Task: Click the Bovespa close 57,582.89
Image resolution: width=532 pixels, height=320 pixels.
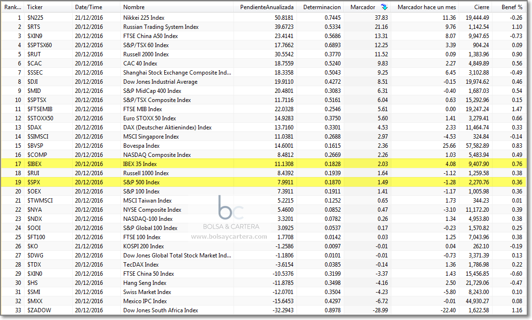Action: click(478, 146)
